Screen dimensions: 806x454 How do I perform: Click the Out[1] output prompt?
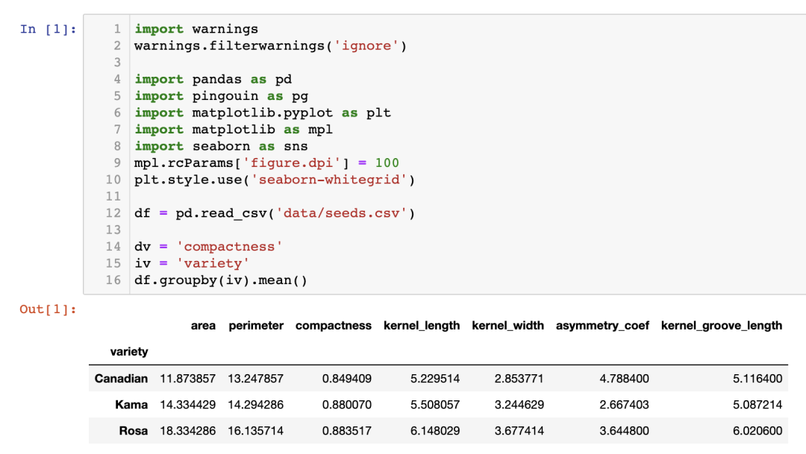click(x=49, y=309)
